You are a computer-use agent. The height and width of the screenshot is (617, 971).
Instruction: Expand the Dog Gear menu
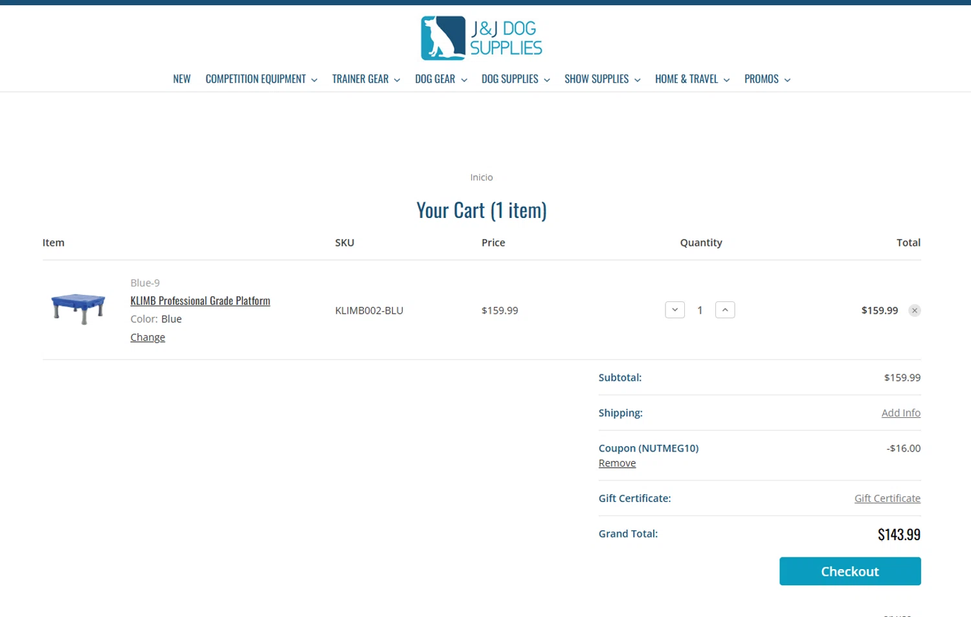pos(441,79)
